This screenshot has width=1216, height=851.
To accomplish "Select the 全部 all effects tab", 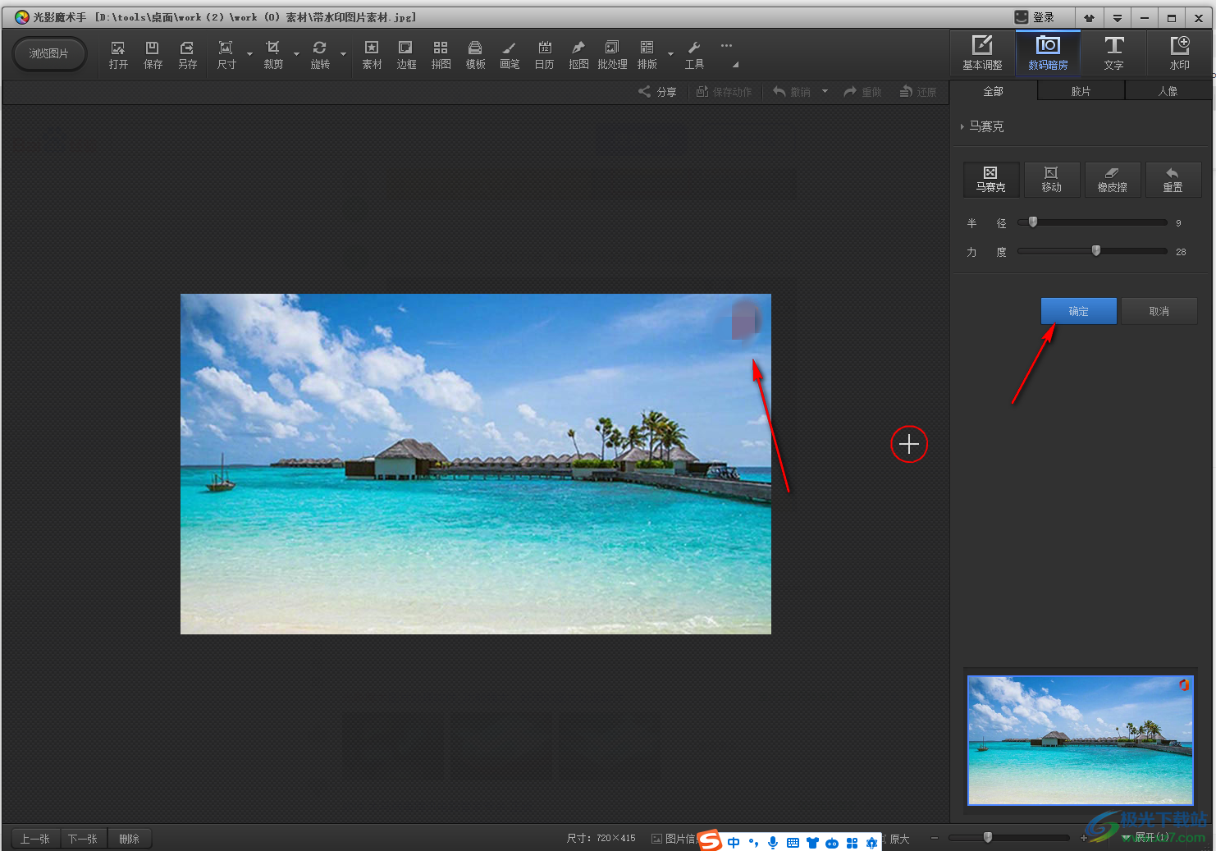I will click(994, 91).
